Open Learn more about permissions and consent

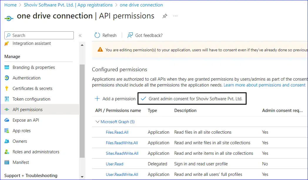(x=264, y=85)
